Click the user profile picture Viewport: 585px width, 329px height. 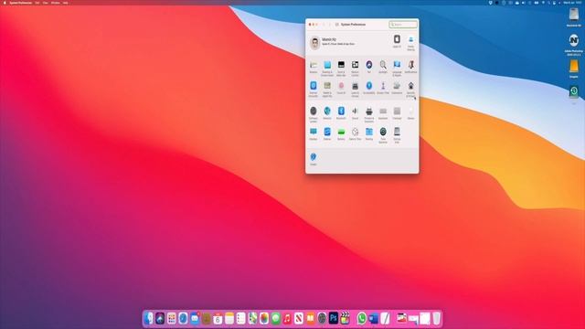(x=314, y=43)
